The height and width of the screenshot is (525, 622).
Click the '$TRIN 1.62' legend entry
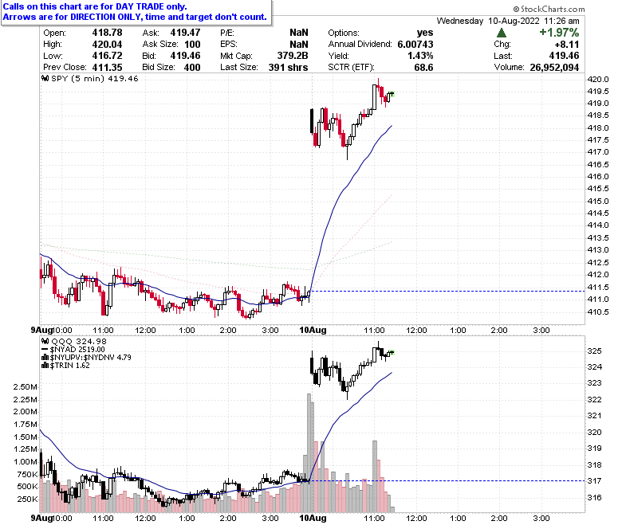coord(70,366)
